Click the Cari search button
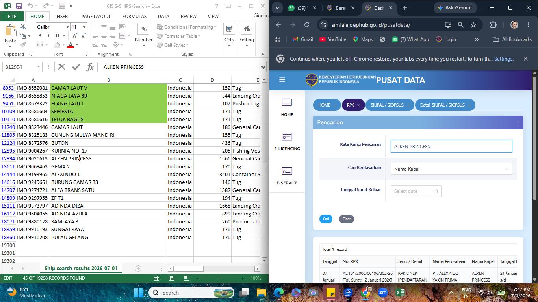 [x=326, y=219]
